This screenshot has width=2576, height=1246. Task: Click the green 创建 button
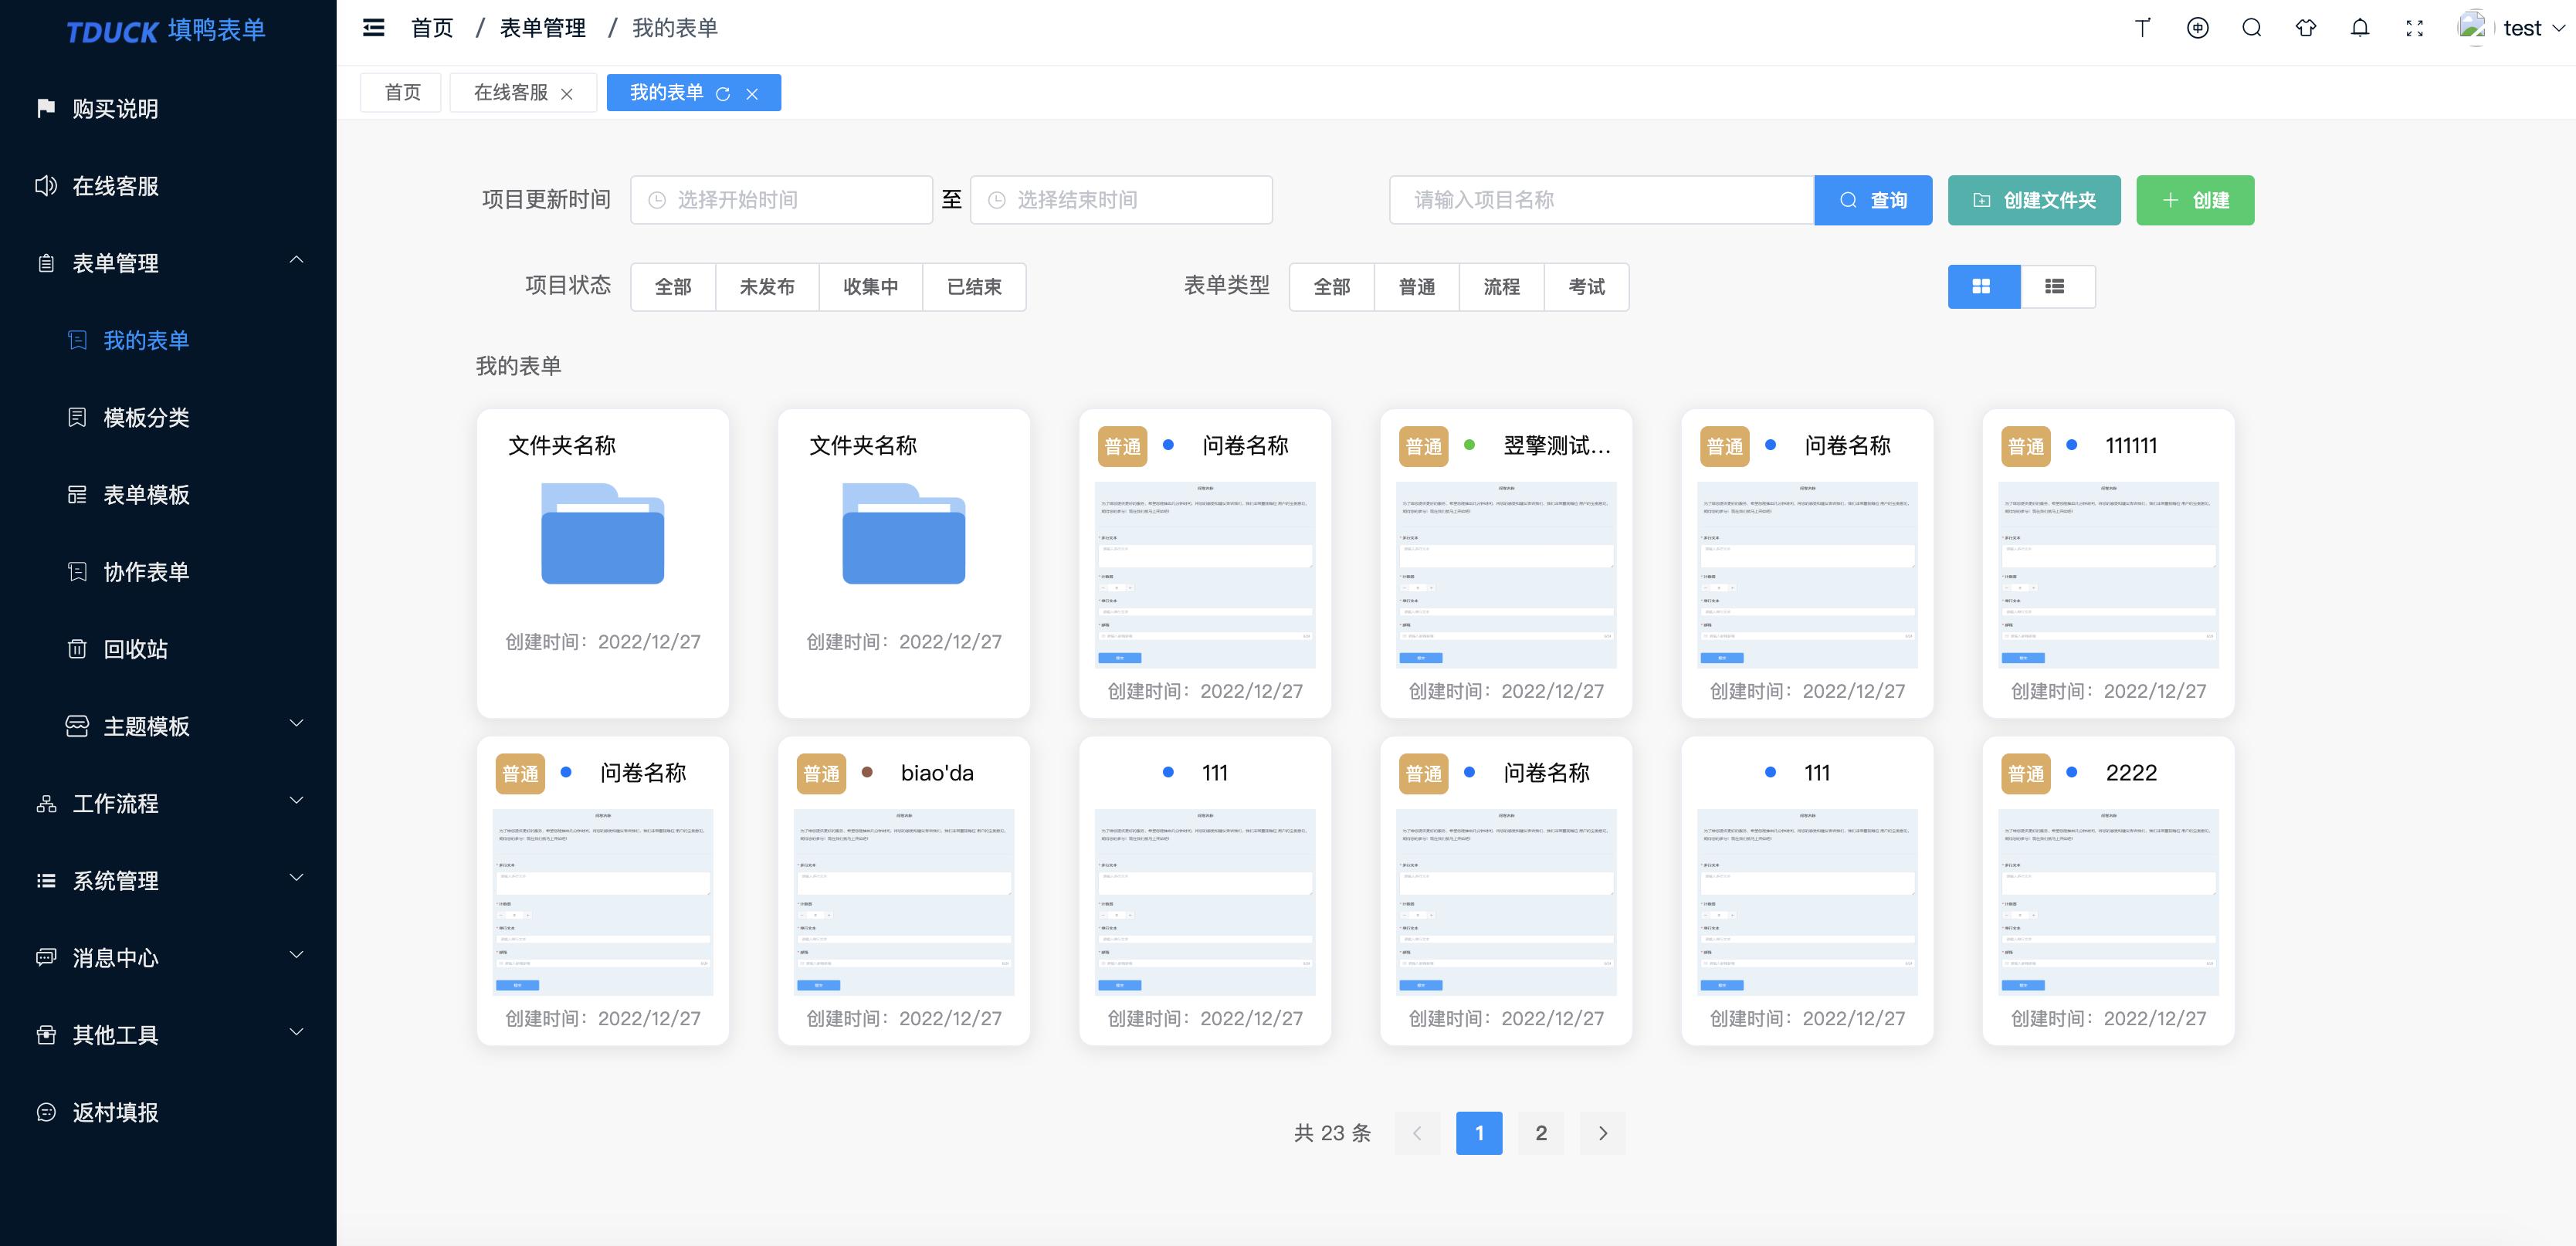[x=2194, y=200]
